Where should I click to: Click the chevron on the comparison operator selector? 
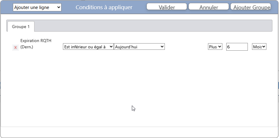coord(111,47)
